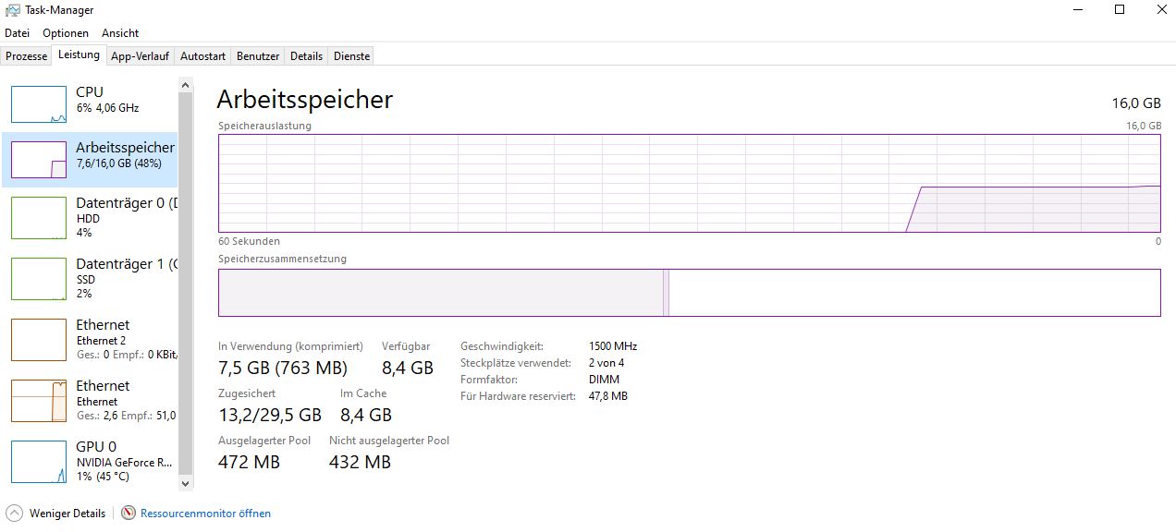The image size is (1176, 532).
Task: Open the Datenträger 1 SSD graph
Action: pos(39,278)
